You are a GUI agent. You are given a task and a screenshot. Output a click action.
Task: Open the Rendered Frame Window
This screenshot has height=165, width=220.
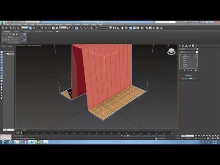click(x=150, y=28)
